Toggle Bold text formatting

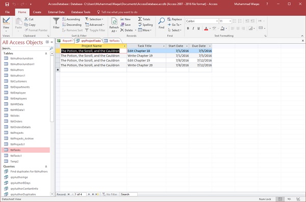point(188,28)
